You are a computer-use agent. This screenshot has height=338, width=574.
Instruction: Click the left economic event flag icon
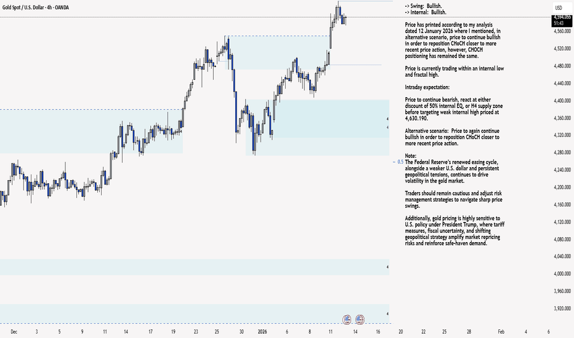pyautogui.click(x=346, y=319)
